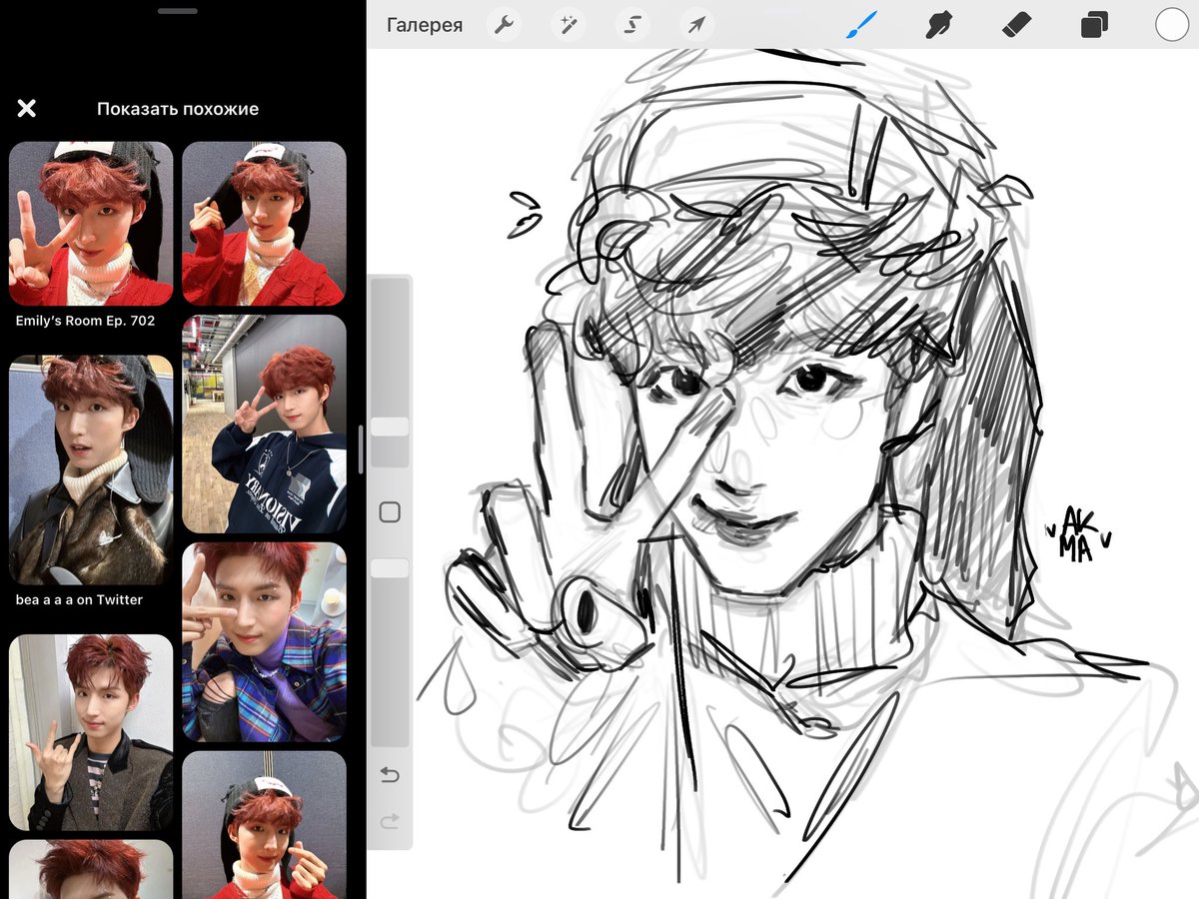Redo the last action
The image size is (1199, 899).
[390, 821]
